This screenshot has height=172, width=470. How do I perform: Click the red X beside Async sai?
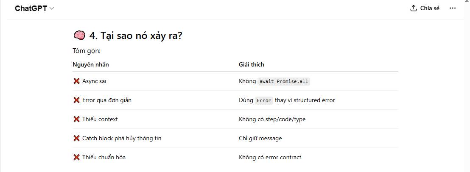pyautogui.click(x=77, y=81)
